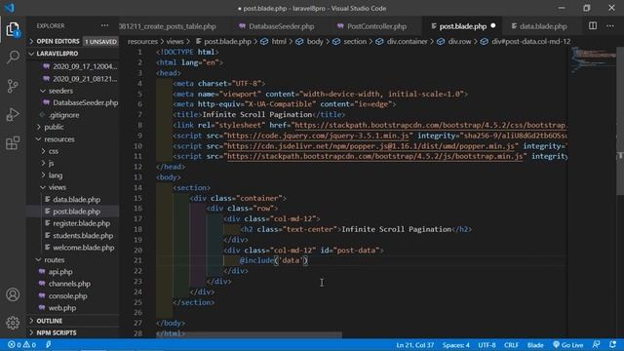The width and height of the screenshot is (624, 351).
Task: Click the horizontal editor scrollbar
Action: pos(250,334)
